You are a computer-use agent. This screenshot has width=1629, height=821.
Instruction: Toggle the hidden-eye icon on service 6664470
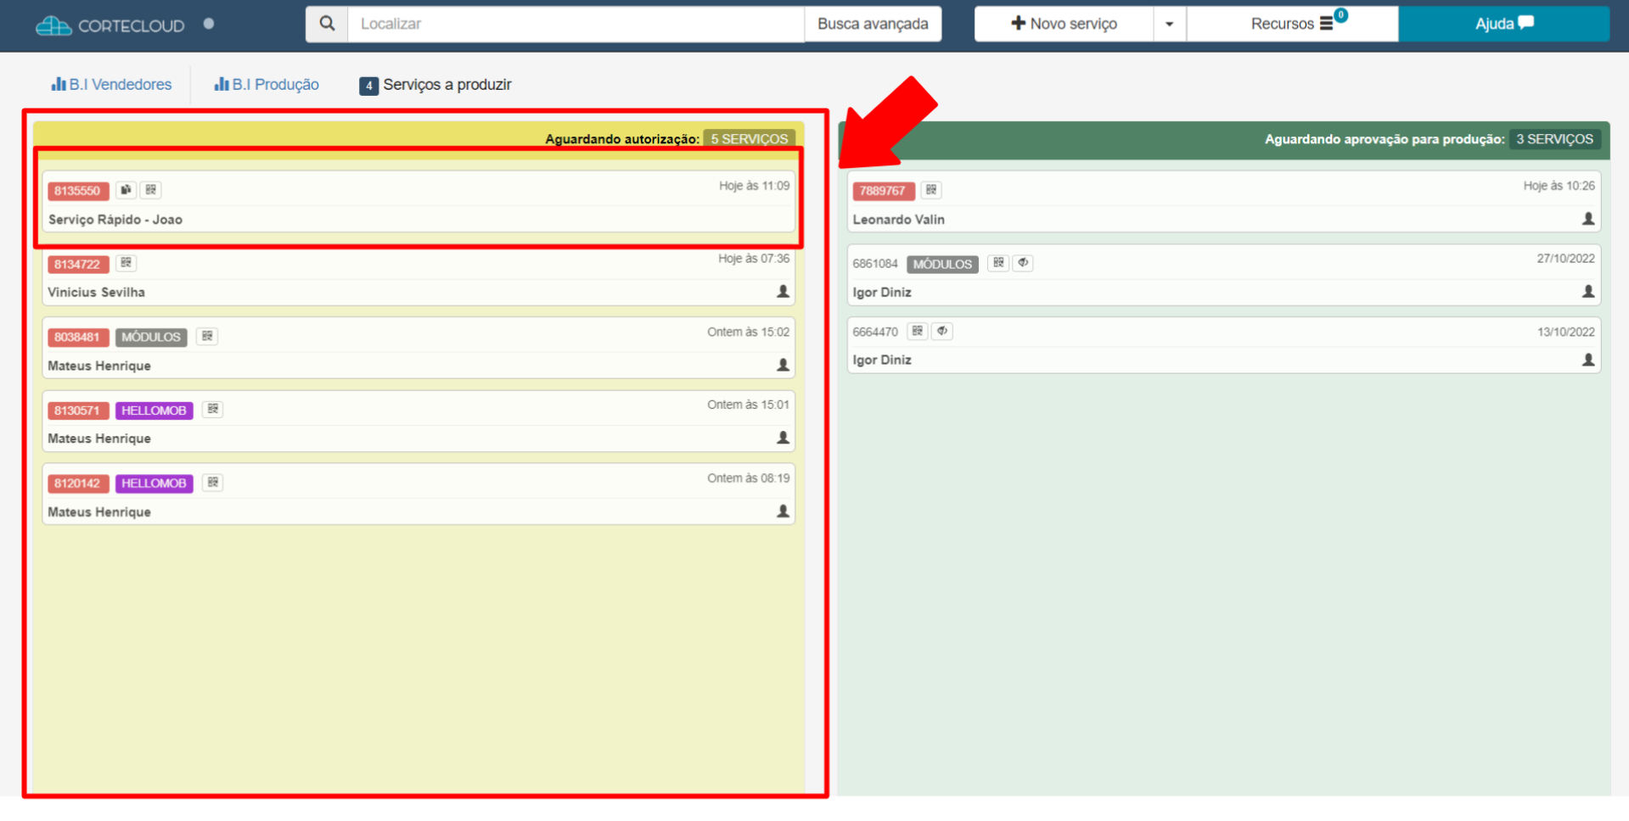942,332
